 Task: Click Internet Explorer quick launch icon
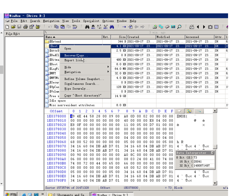[x=24, y=194]
